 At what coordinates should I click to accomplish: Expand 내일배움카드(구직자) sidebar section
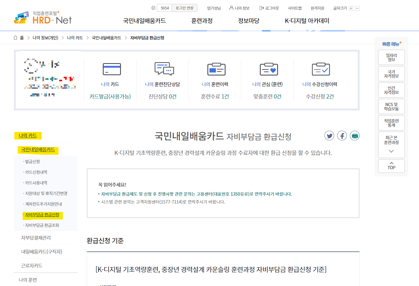42,252
